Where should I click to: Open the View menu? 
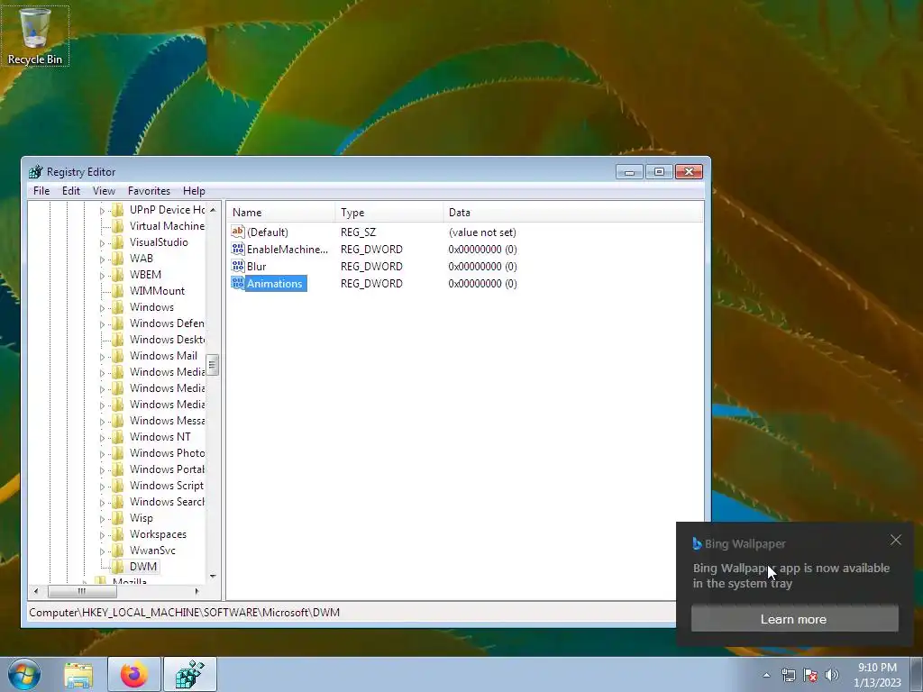coord(104,191)
